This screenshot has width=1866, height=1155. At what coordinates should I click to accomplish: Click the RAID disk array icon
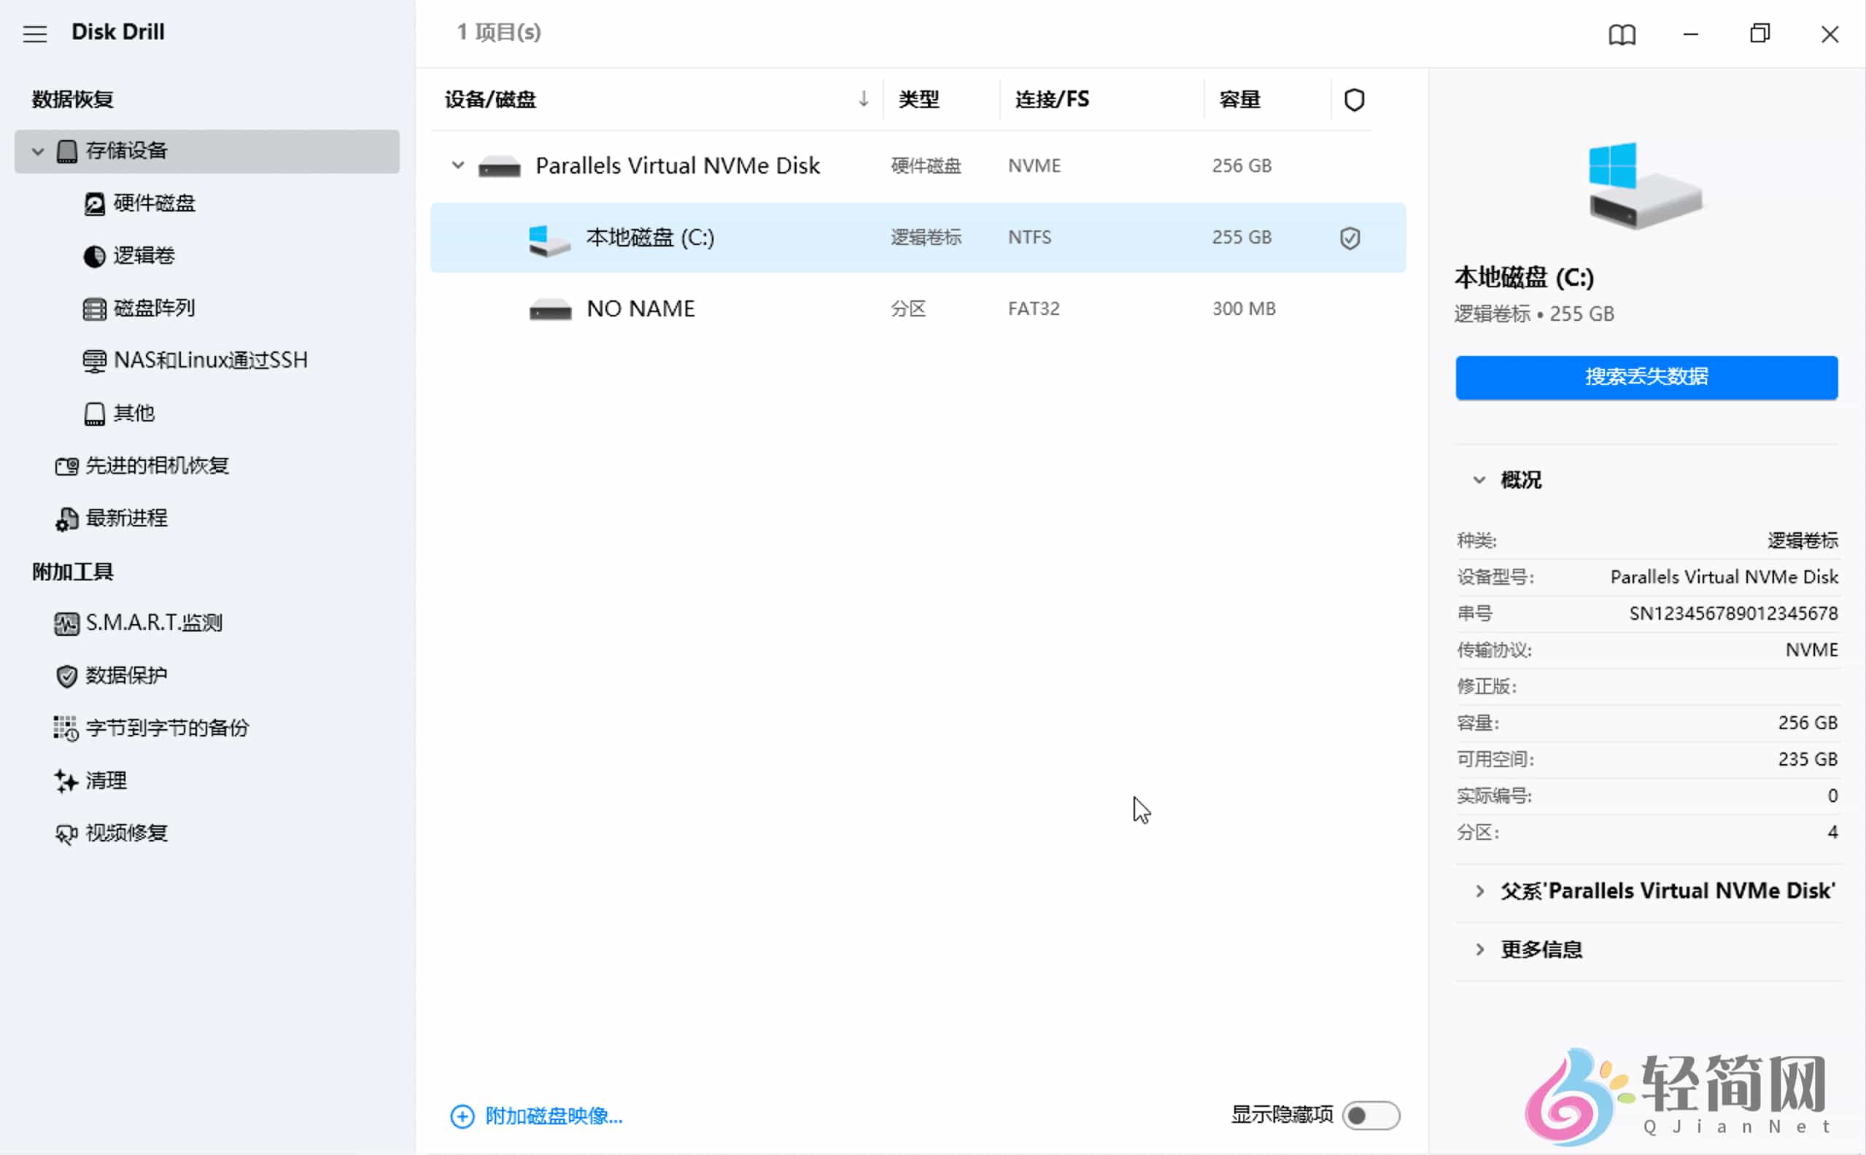click(94, 308)
